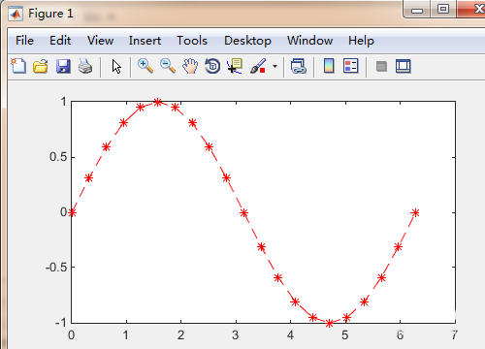Open the View menu
485x349 pixels.
click(100, 41)
